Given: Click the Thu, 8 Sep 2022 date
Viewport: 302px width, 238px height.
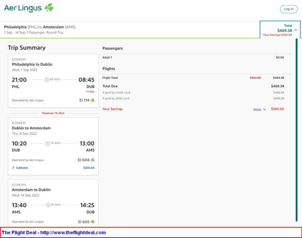Looking at the screenshot, I should [x=24, y=133].
